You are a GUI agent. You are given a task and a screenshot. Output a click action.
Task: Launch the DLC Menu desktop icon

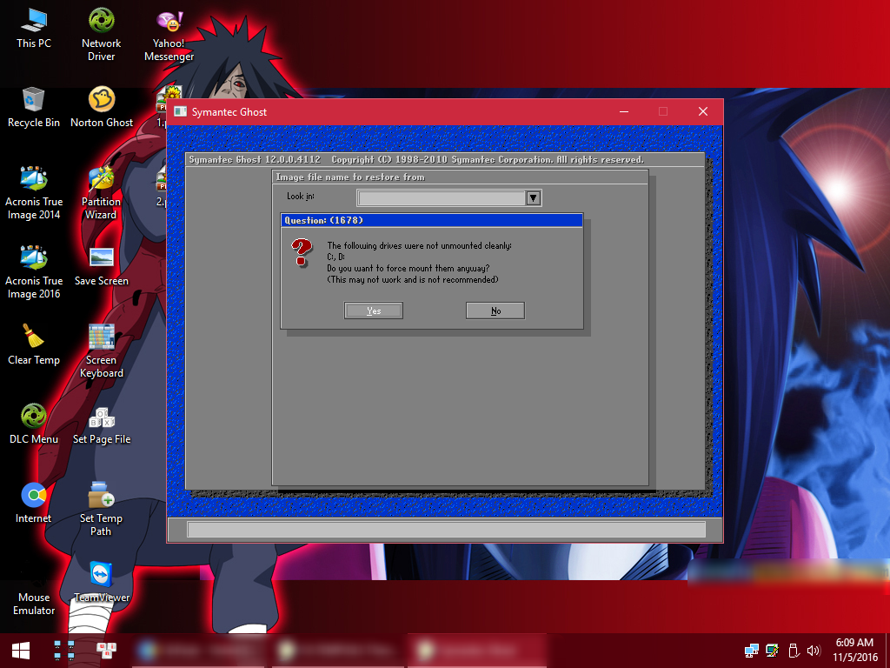34,424
